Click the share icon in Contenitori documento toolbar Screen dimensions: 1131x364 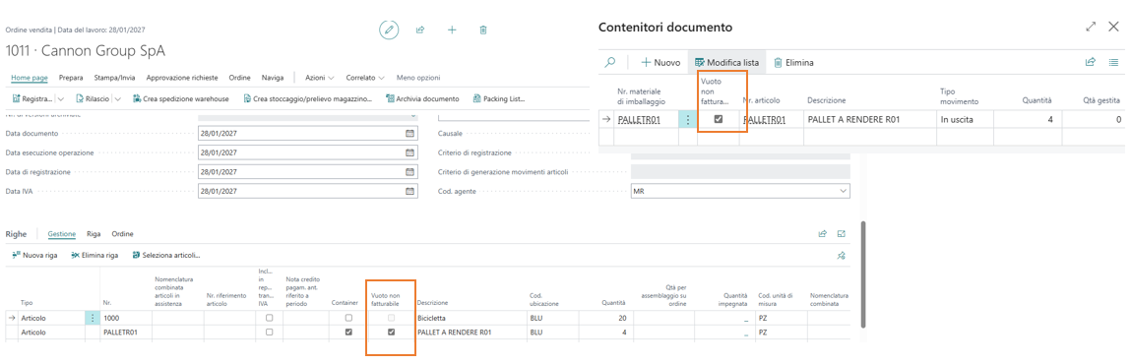click(x=1091, y=63)
